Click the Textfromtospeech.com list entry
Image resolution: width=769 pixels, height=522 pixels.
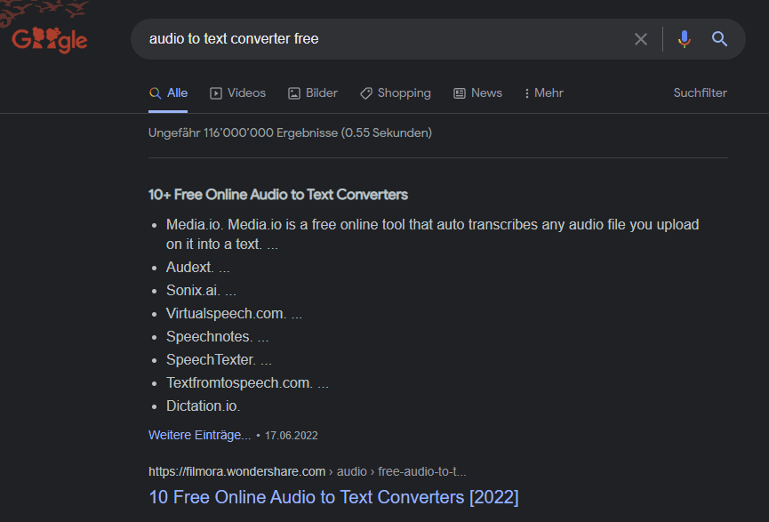(x=247, y=382)
